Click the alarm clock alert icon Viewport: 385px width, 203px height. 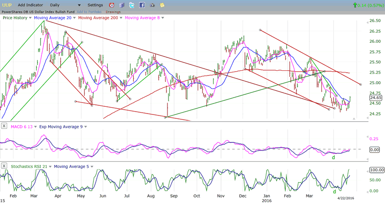click(x=111, y=5)
